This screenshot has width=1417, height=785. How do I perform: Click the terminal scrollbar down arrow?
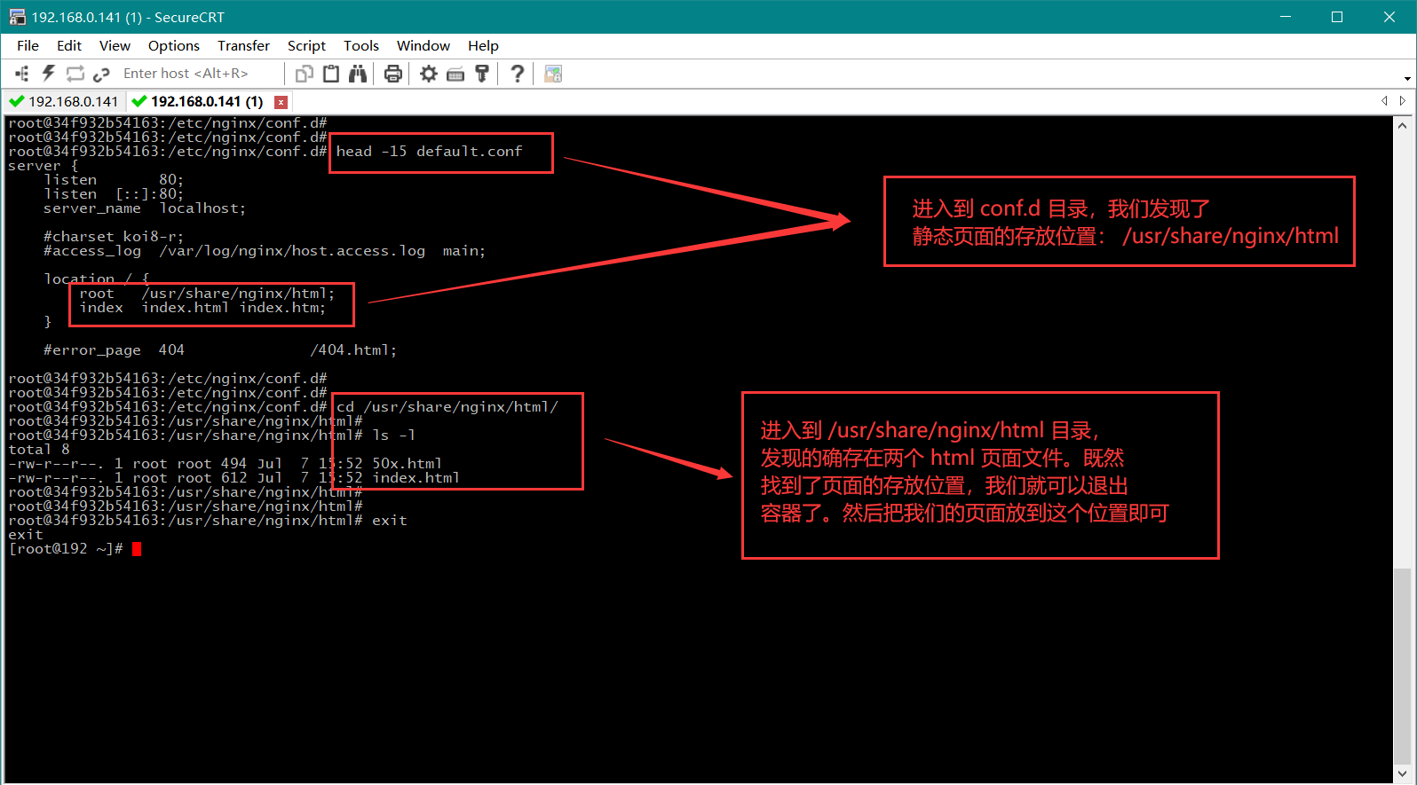(1402, 774)
